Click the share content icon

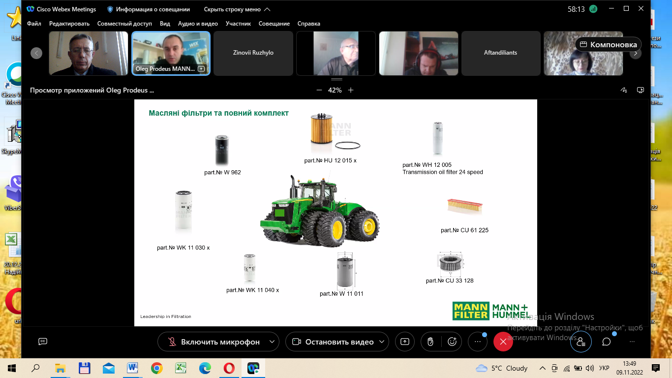click(x=405, y=342)
